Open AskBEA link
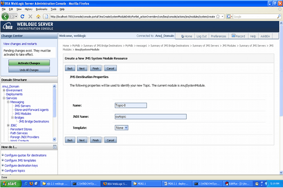This screenshot has width=283, height=188. point(265,36)
